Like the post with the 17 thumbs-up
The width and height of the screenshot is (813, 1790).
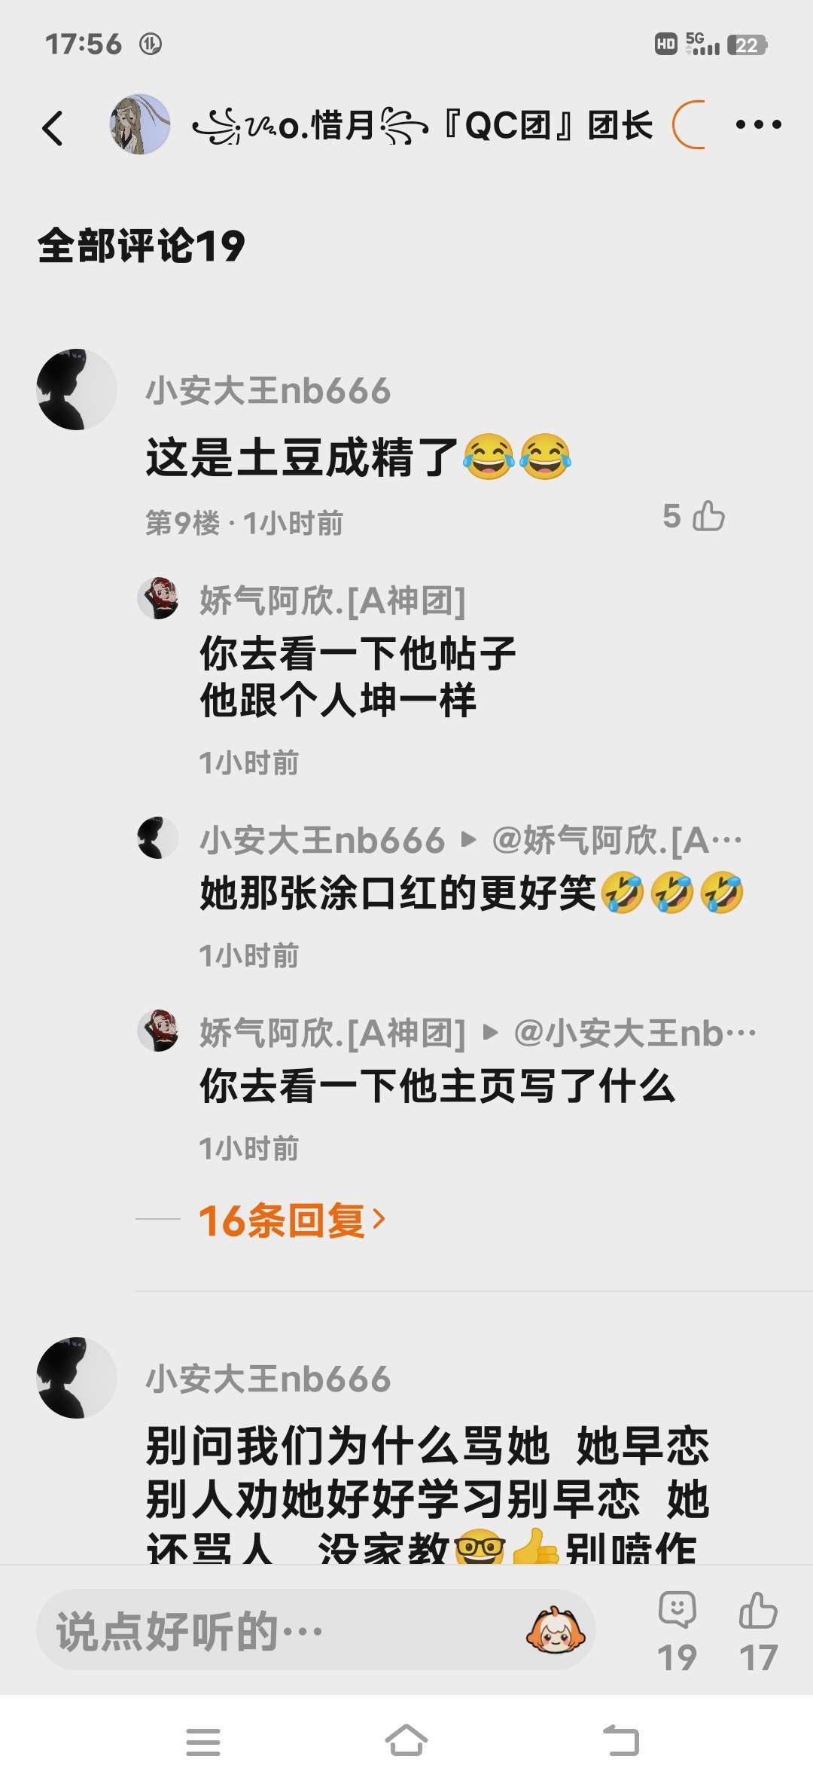(758, 1630)
